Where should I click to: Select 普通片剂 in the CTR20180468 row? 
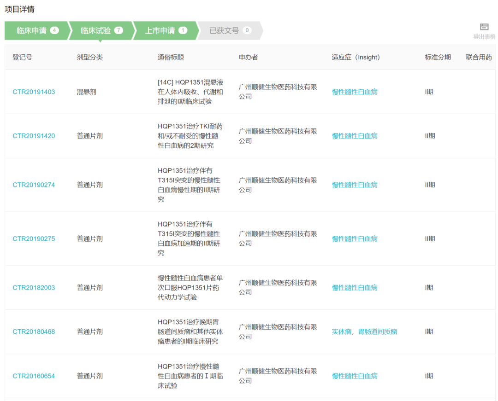tap(89, 331)
